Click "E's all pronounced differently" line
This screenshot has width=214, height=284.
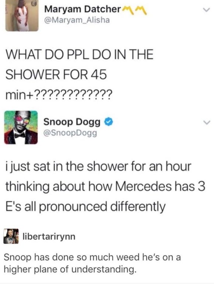click(85, 207)
